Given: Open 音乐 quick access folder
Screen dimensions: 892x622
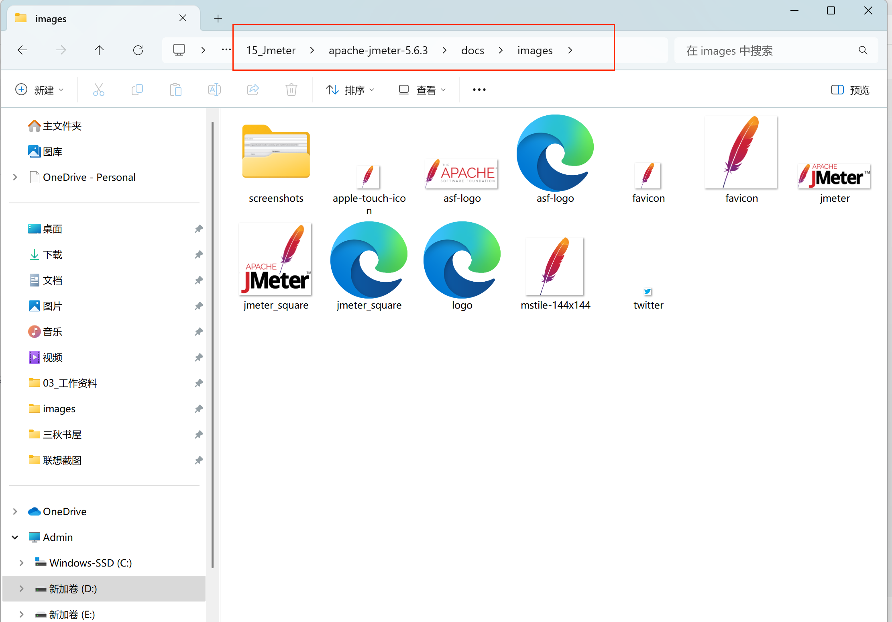Looking at the screenshot, I should [45, 332].
